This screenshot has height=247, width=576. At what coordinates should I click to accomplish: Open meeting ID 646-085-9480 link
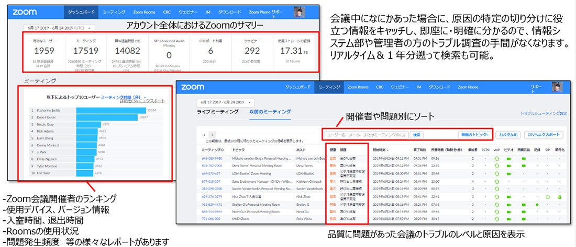pyautogui.click(x=212, y=159)
